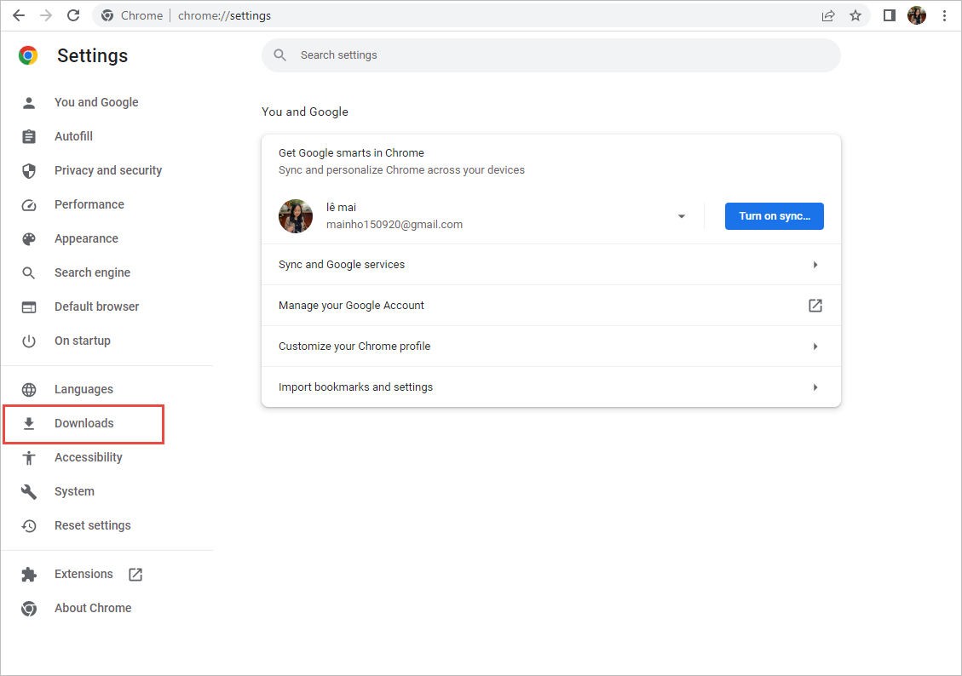This screenshot has width=962, height=676.
Task: Click the back navigation arrow
Action: point(19,15)
